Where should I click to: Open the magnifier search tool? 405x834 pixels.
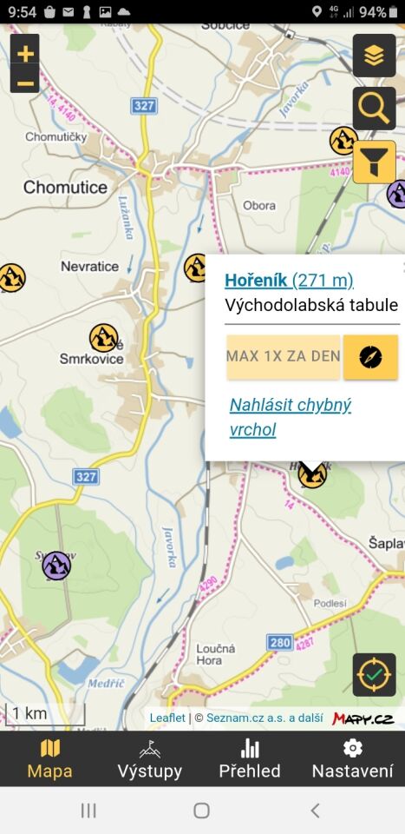[375, 109]
